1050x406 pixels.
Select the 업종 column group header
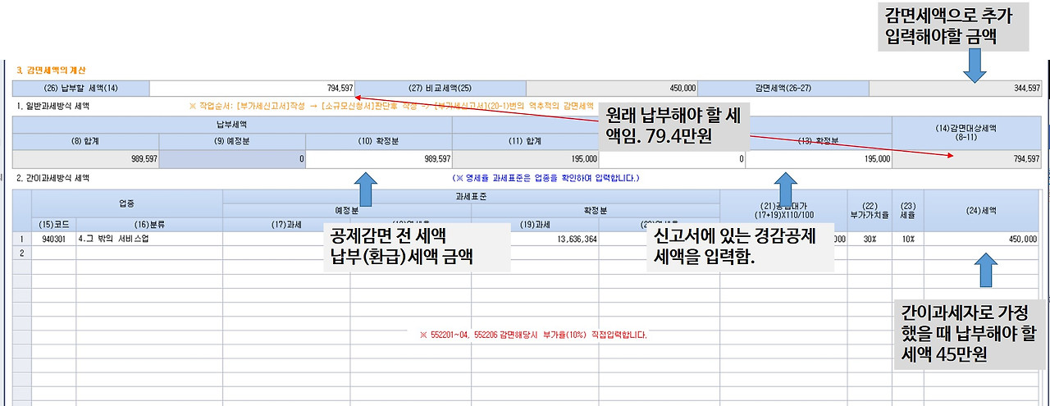tap(127, 203)
